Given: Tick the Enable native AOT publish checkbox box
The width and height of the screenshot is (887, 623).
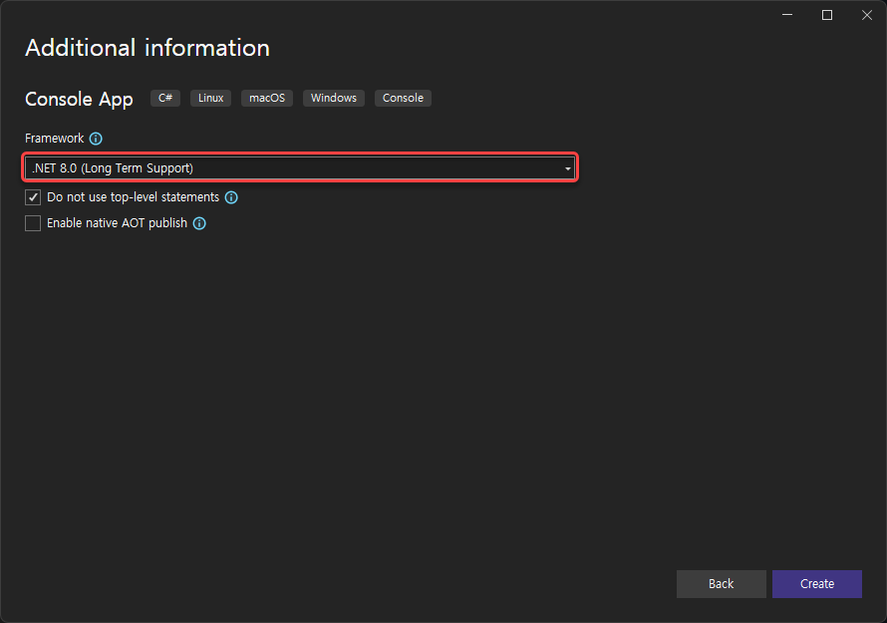Looking at the screenshot, I should tap(33, 223).
